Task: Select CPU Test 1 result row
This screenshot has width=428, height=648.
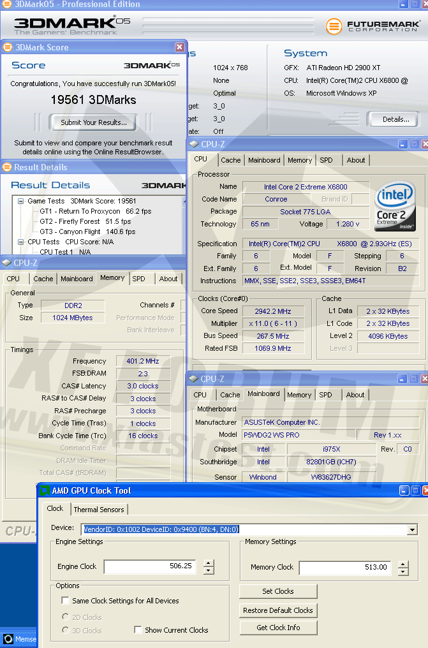Action: [x=65, y=252]
